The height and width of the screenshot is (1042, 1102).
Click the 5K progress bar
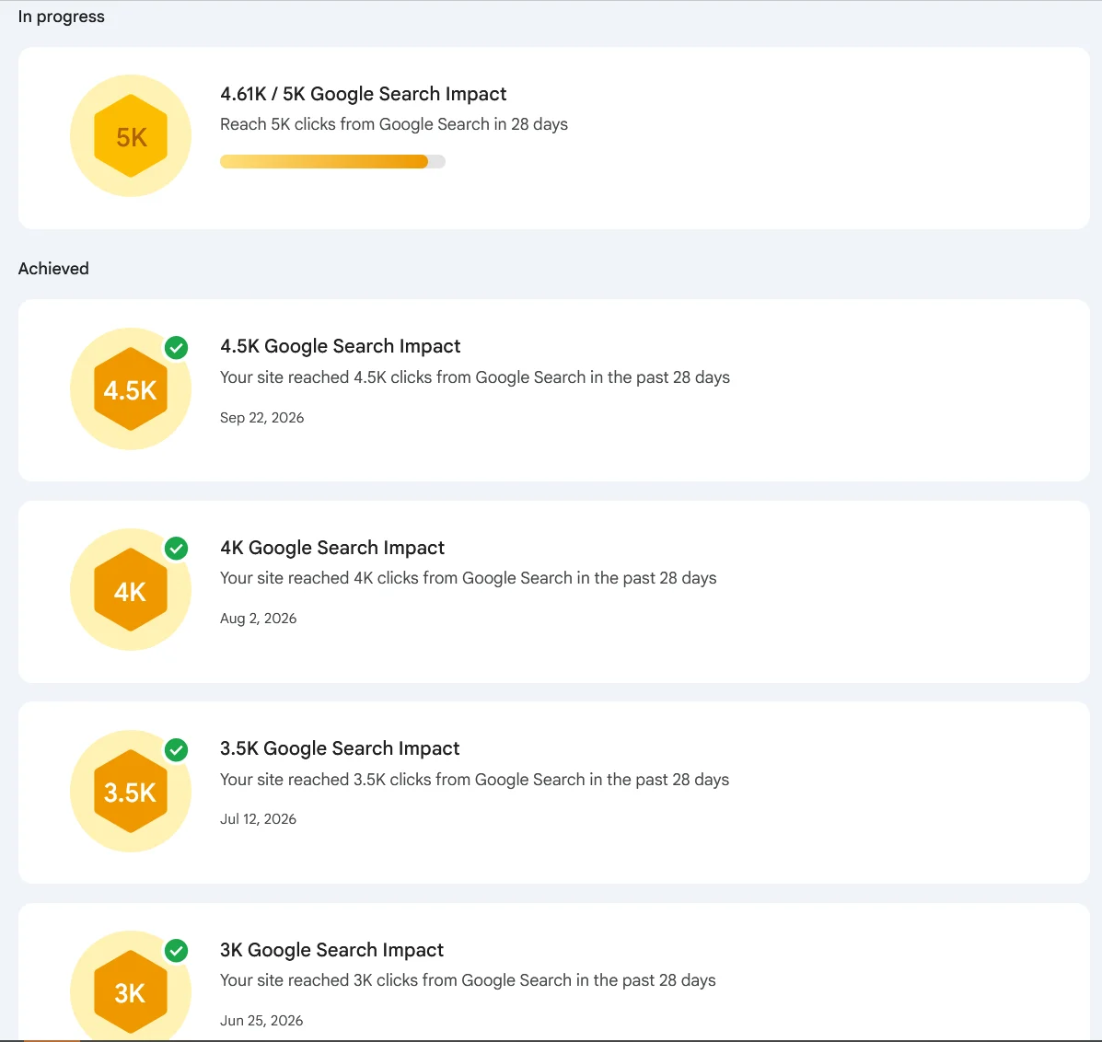(332, 162)
